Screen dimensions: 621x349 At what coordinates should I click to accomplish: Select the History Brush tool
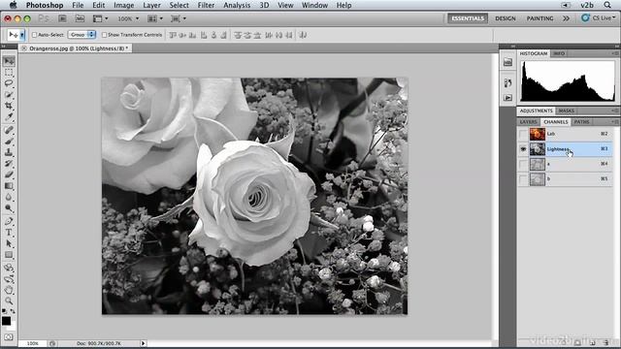(9, 163)
